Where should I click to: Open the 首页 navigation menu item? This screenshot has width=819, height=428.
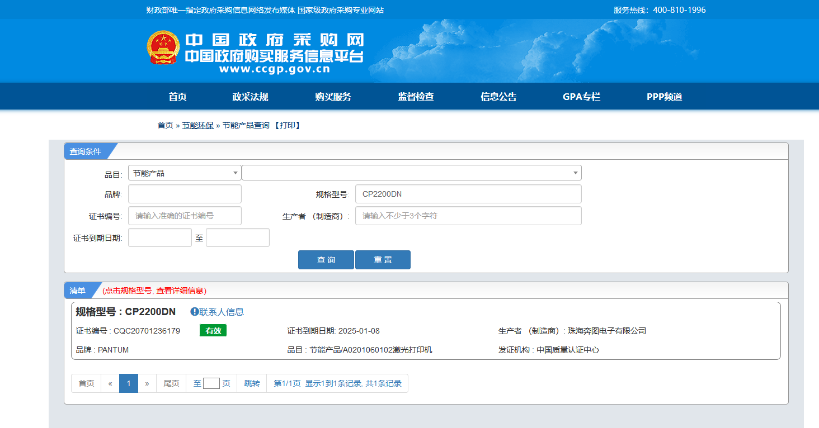(177, 97)
